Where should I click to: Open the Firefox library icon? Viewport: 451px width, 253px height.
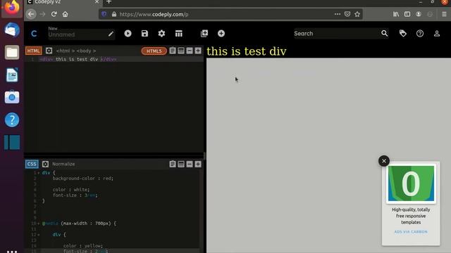click(x=396, y=14)
